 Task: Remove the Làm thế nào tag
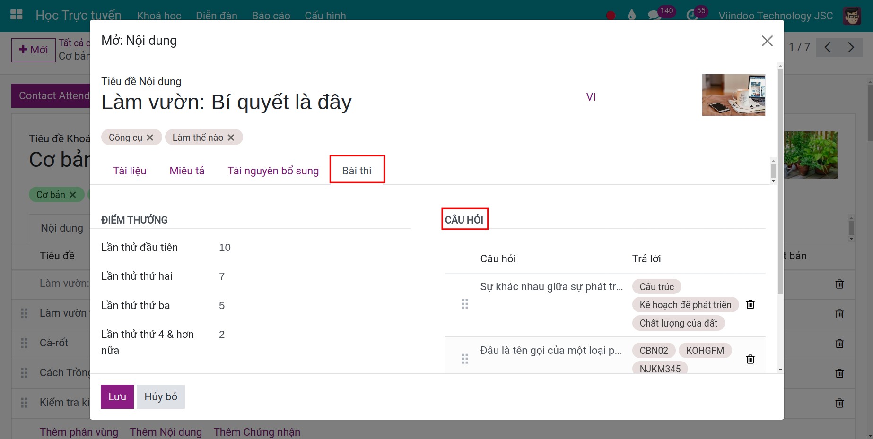point(231,138)
